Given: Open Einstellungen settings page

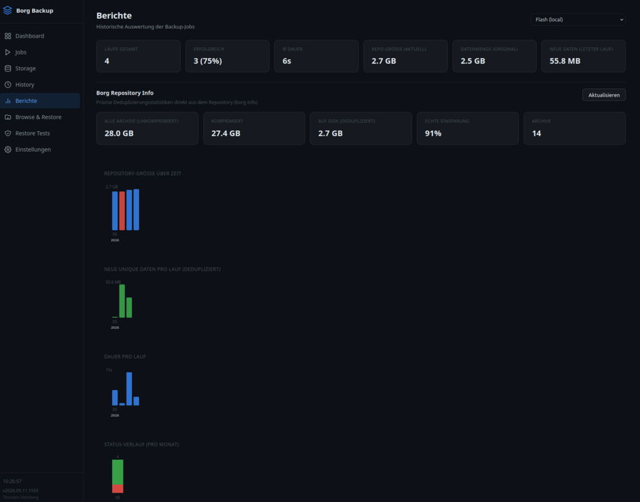Looking at the screenshot, I should [40, 150].
